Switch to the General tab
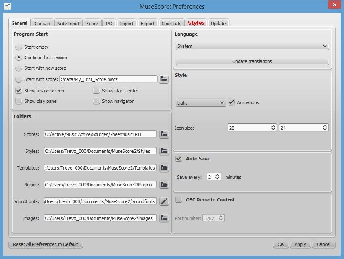Image resolution: width=344 pixels, height=259 pixels. [x=19, y=23]
